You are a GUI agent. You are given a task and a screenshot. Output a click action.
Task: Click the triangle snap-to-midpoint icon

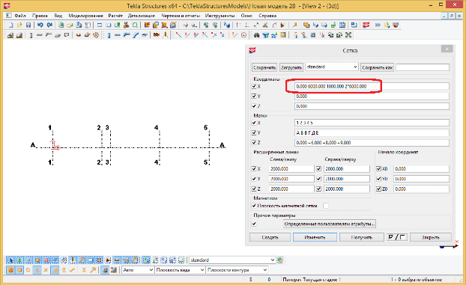(37, 270)
